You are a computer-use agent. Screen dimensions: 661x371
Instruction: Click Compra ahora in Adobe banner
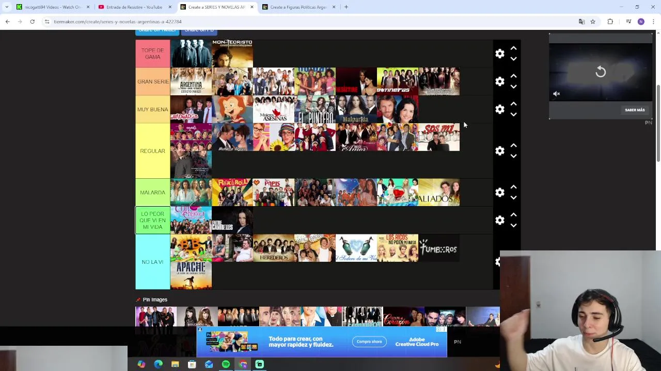369,342
